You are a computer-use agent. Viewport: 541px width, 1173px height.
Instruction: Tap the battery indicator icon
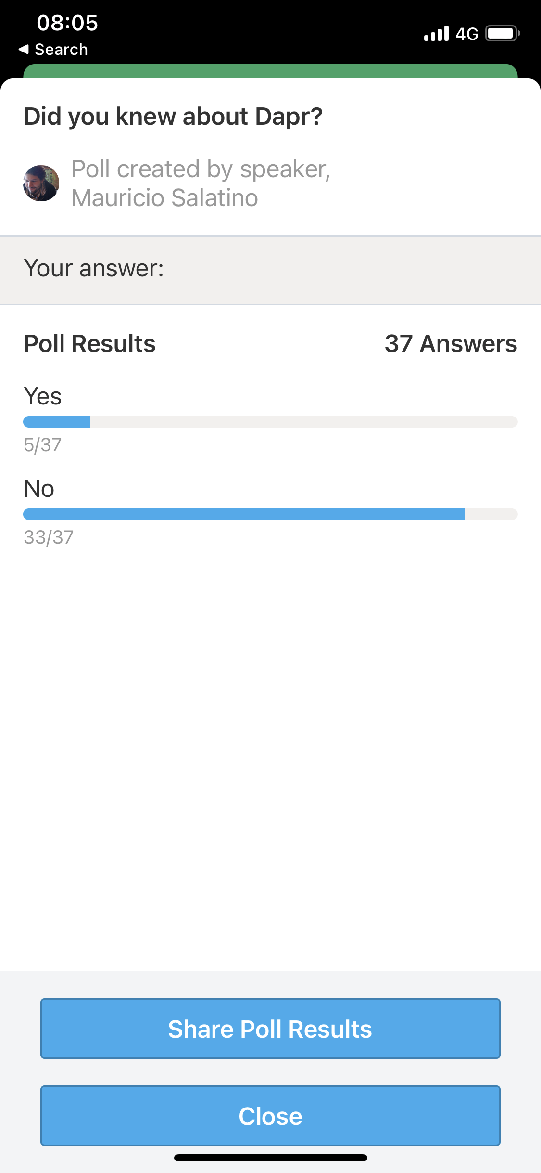tap(503, 33)
